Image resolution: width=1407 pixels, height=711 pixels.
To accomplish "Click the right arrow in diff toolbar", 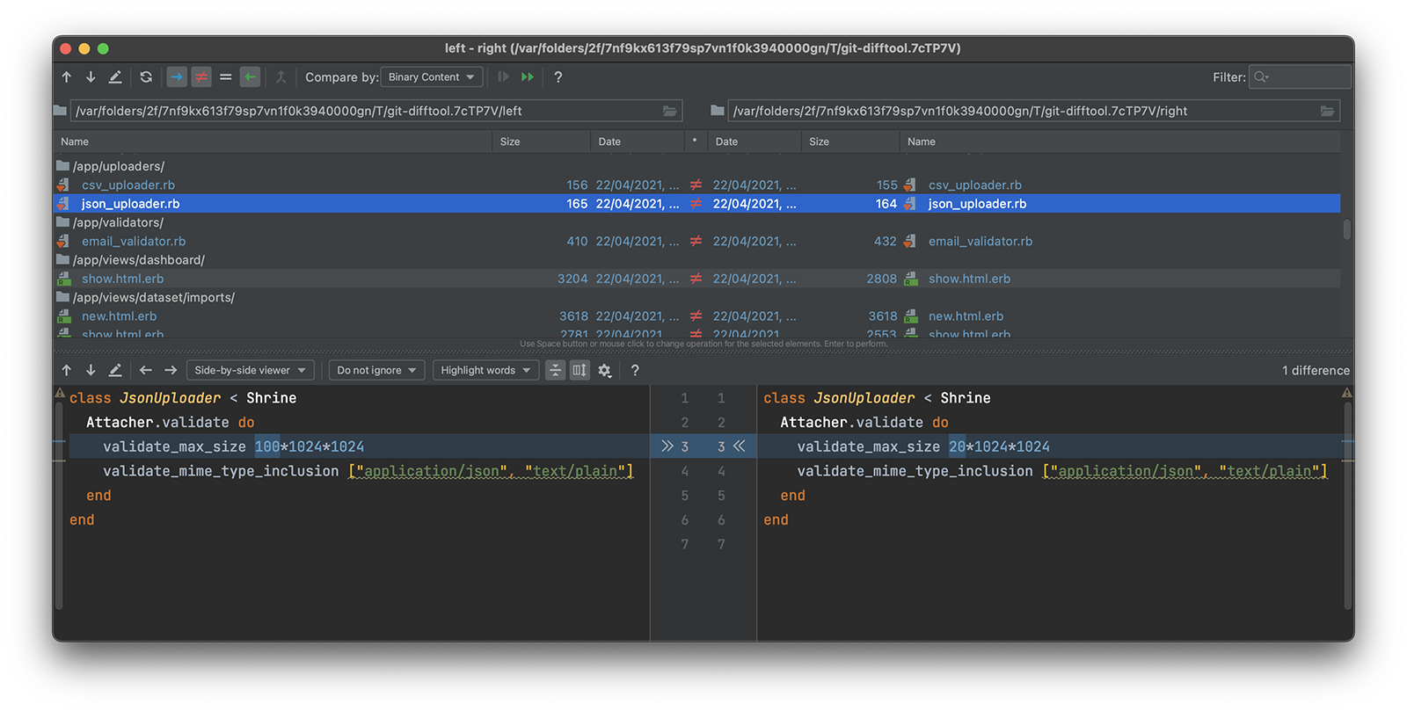I will pos(171,371).
